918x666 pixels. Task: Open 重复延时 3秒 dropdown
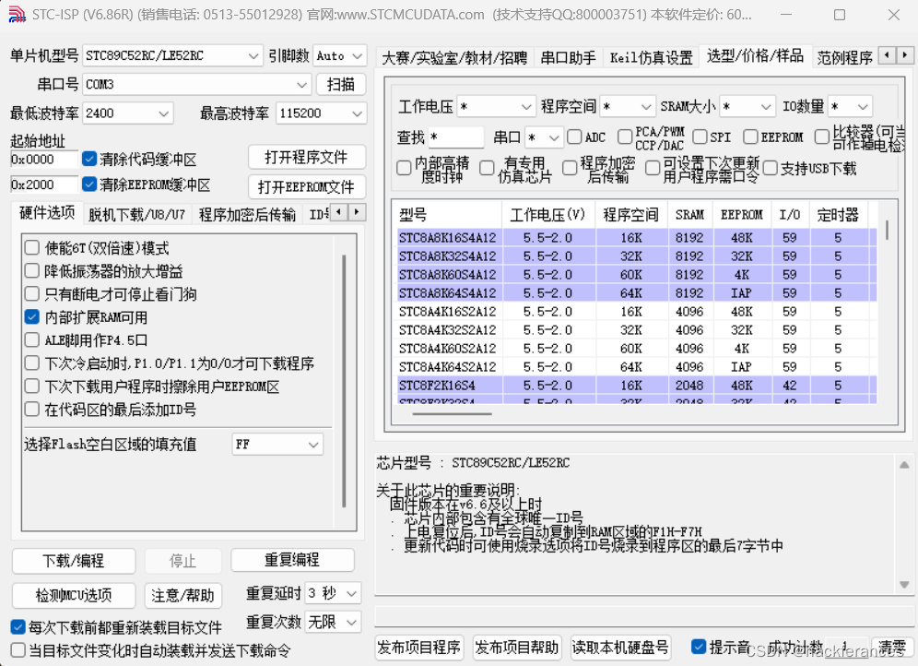click(x=333, y=593)
